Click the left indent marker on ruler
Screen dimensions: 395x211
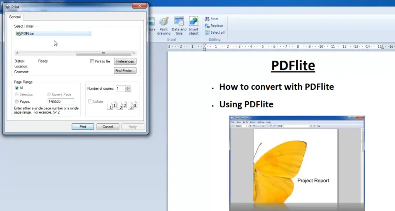pyautogui.click(x=205, y=47)
